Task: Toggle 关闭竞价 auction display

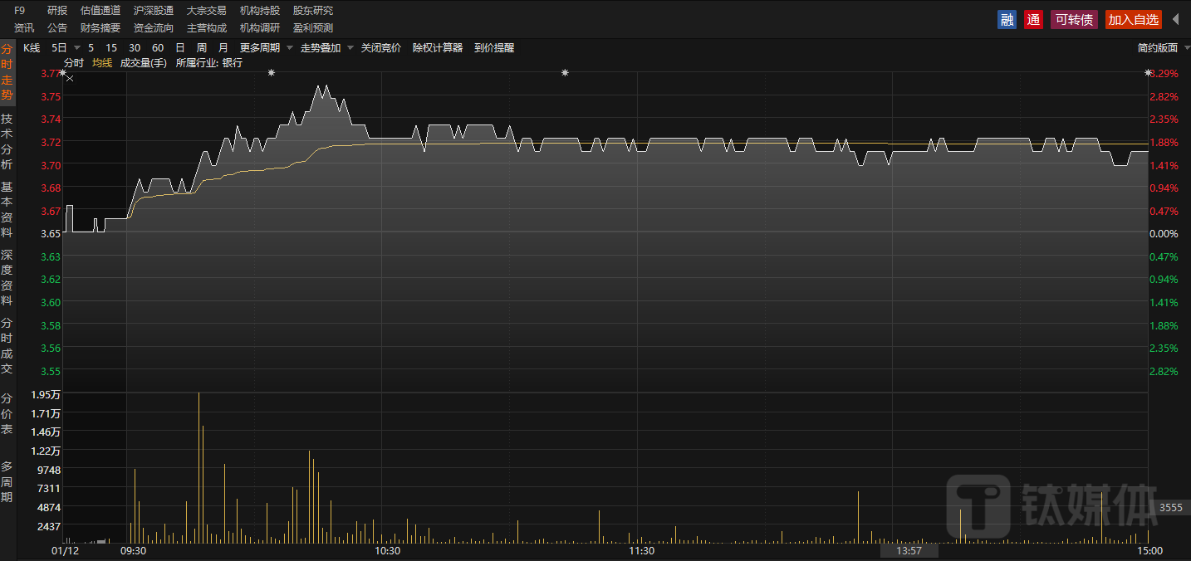Action: (380, 48)
